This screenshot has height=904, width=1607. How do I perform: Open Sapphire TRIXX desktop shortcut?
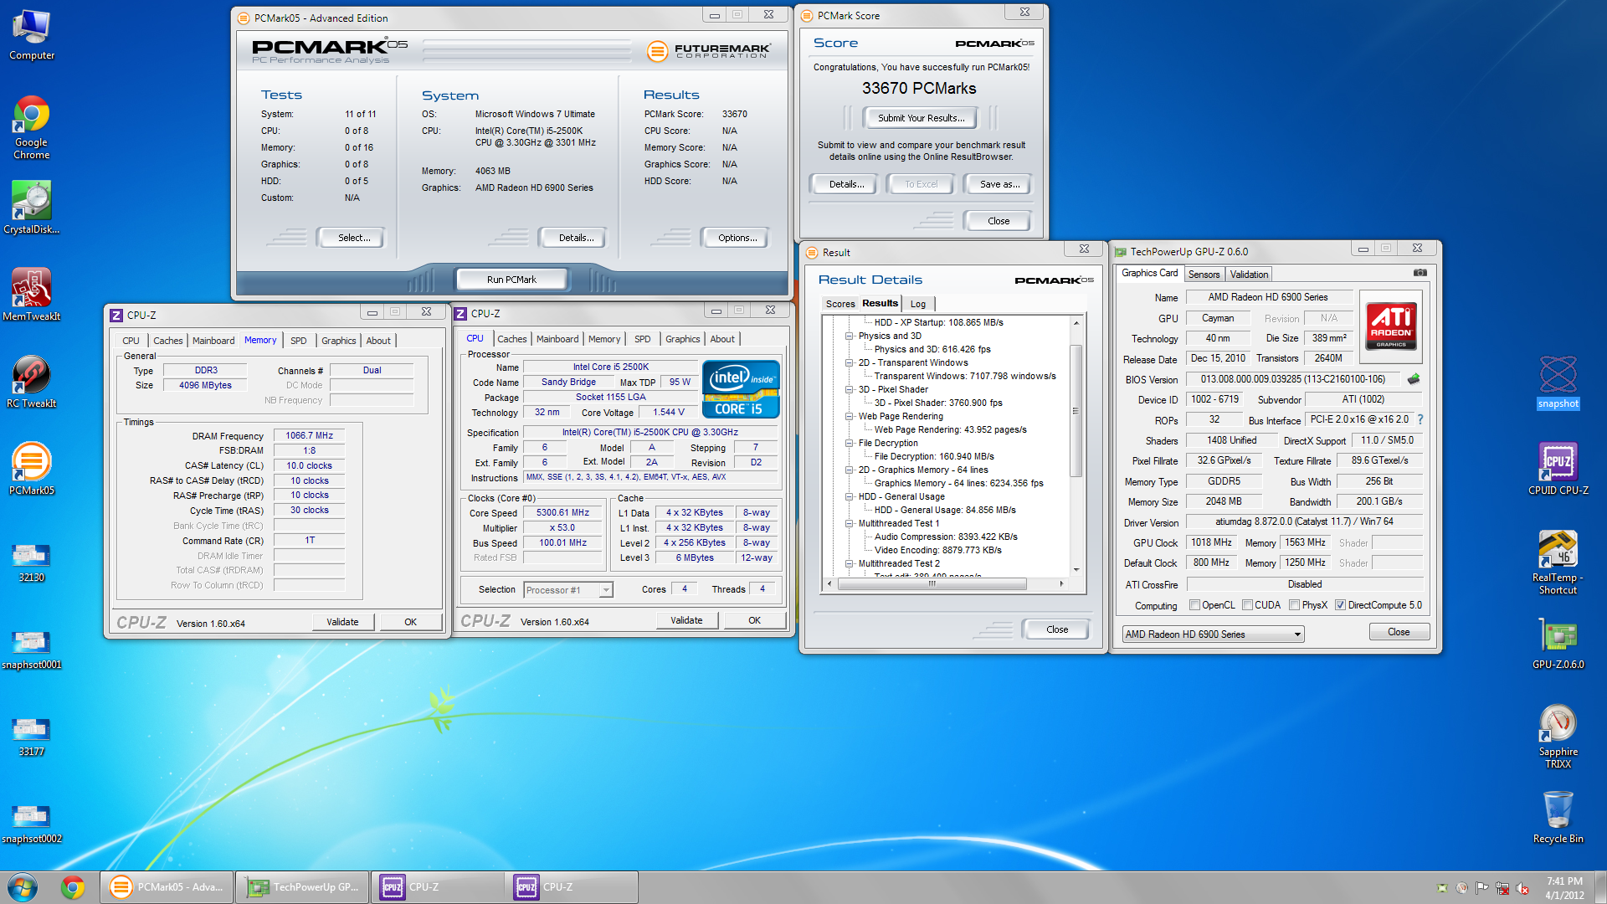tap(1558, 736)
